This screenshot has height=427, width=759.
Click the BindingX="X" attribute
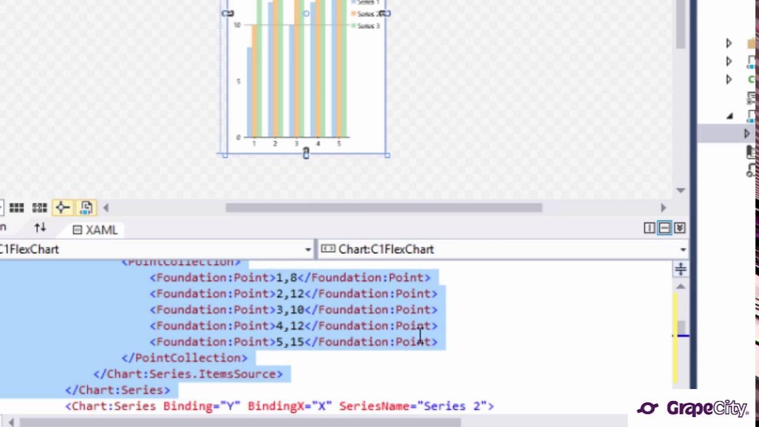point(290,406)
